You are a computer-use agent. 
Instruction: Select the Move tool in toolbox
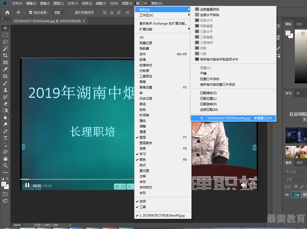(5, 28)
